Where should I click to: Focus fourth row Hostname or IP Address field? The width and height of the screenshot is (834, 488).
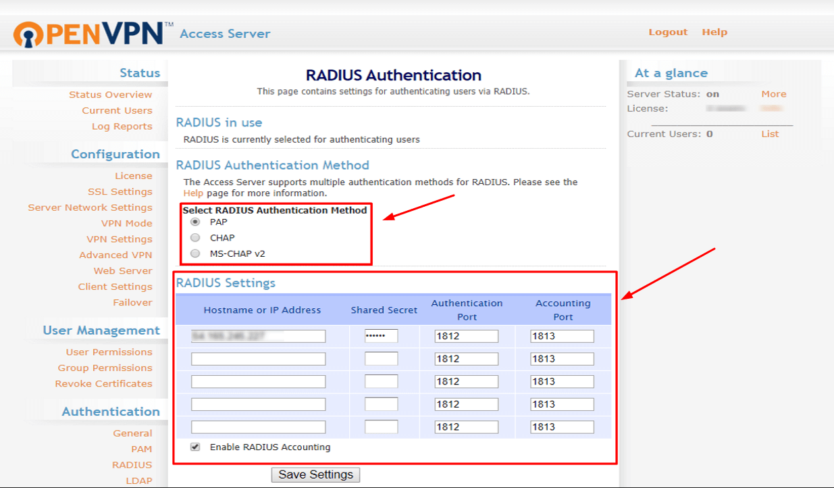click(258, 404)
